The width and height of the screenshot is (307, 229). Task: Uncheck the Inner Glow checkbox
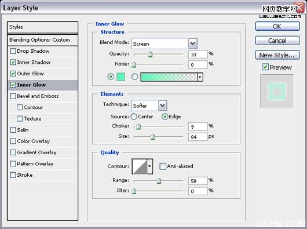[13, 85]
